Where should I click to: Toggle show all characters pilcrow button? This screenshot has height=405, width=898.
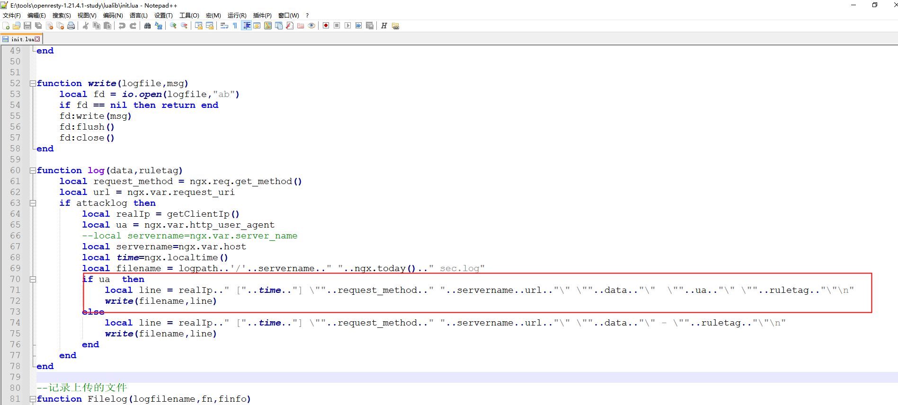[235, 26]
